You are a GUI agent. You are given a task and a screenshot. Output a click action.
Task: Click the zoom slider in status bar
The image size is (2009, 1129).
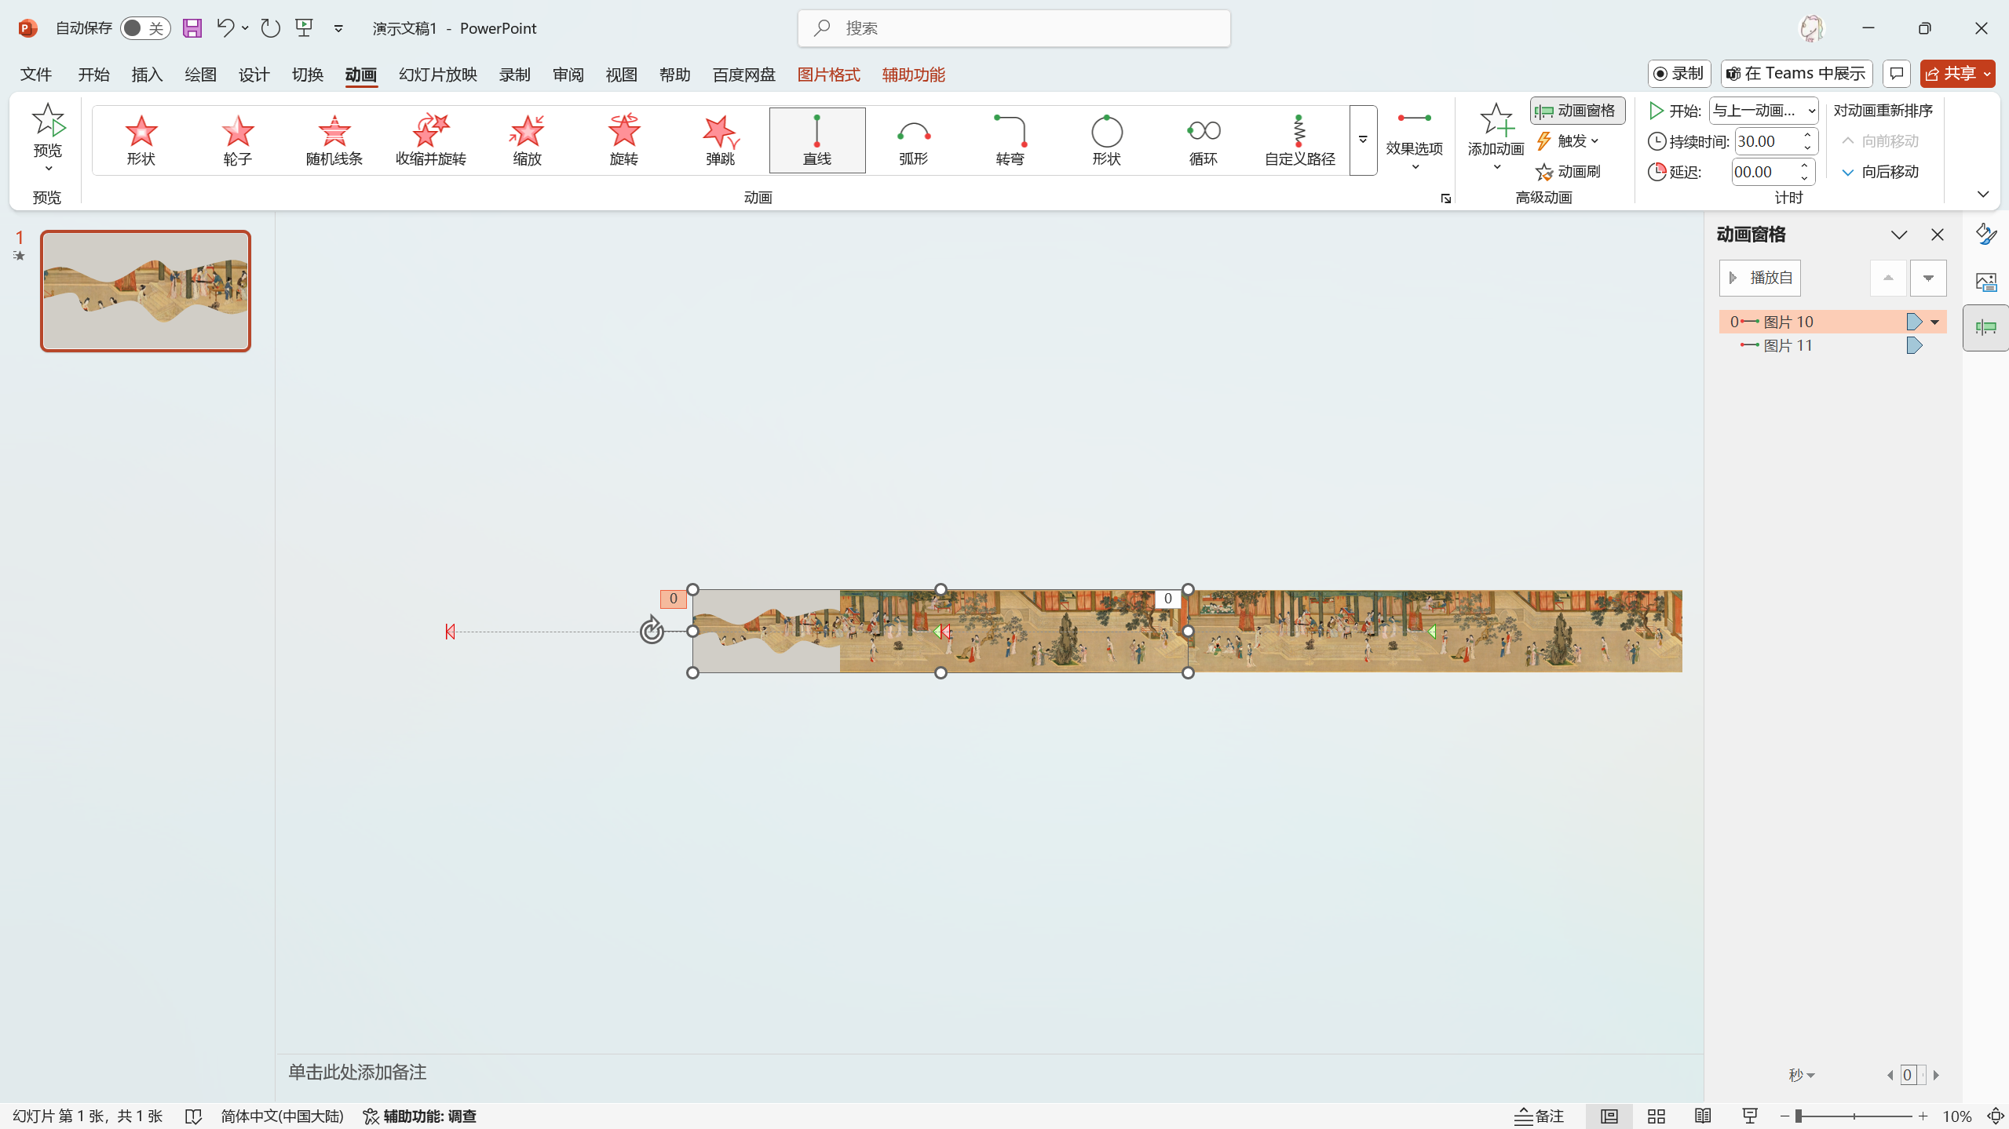[1854, 1116]
